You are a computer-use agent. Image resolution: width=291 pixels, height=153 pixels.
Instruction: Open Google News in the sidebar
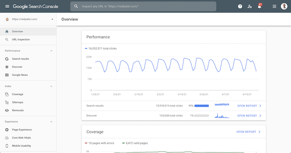coord(28,75)
